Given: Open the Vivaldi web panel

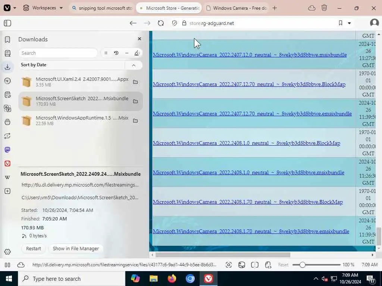Looking at the screenshot, I should point(7,163).
